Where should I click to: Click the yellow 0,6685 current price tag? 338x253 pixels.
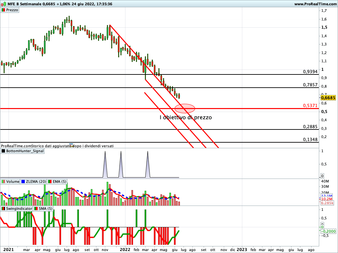[x=328, y=98]
